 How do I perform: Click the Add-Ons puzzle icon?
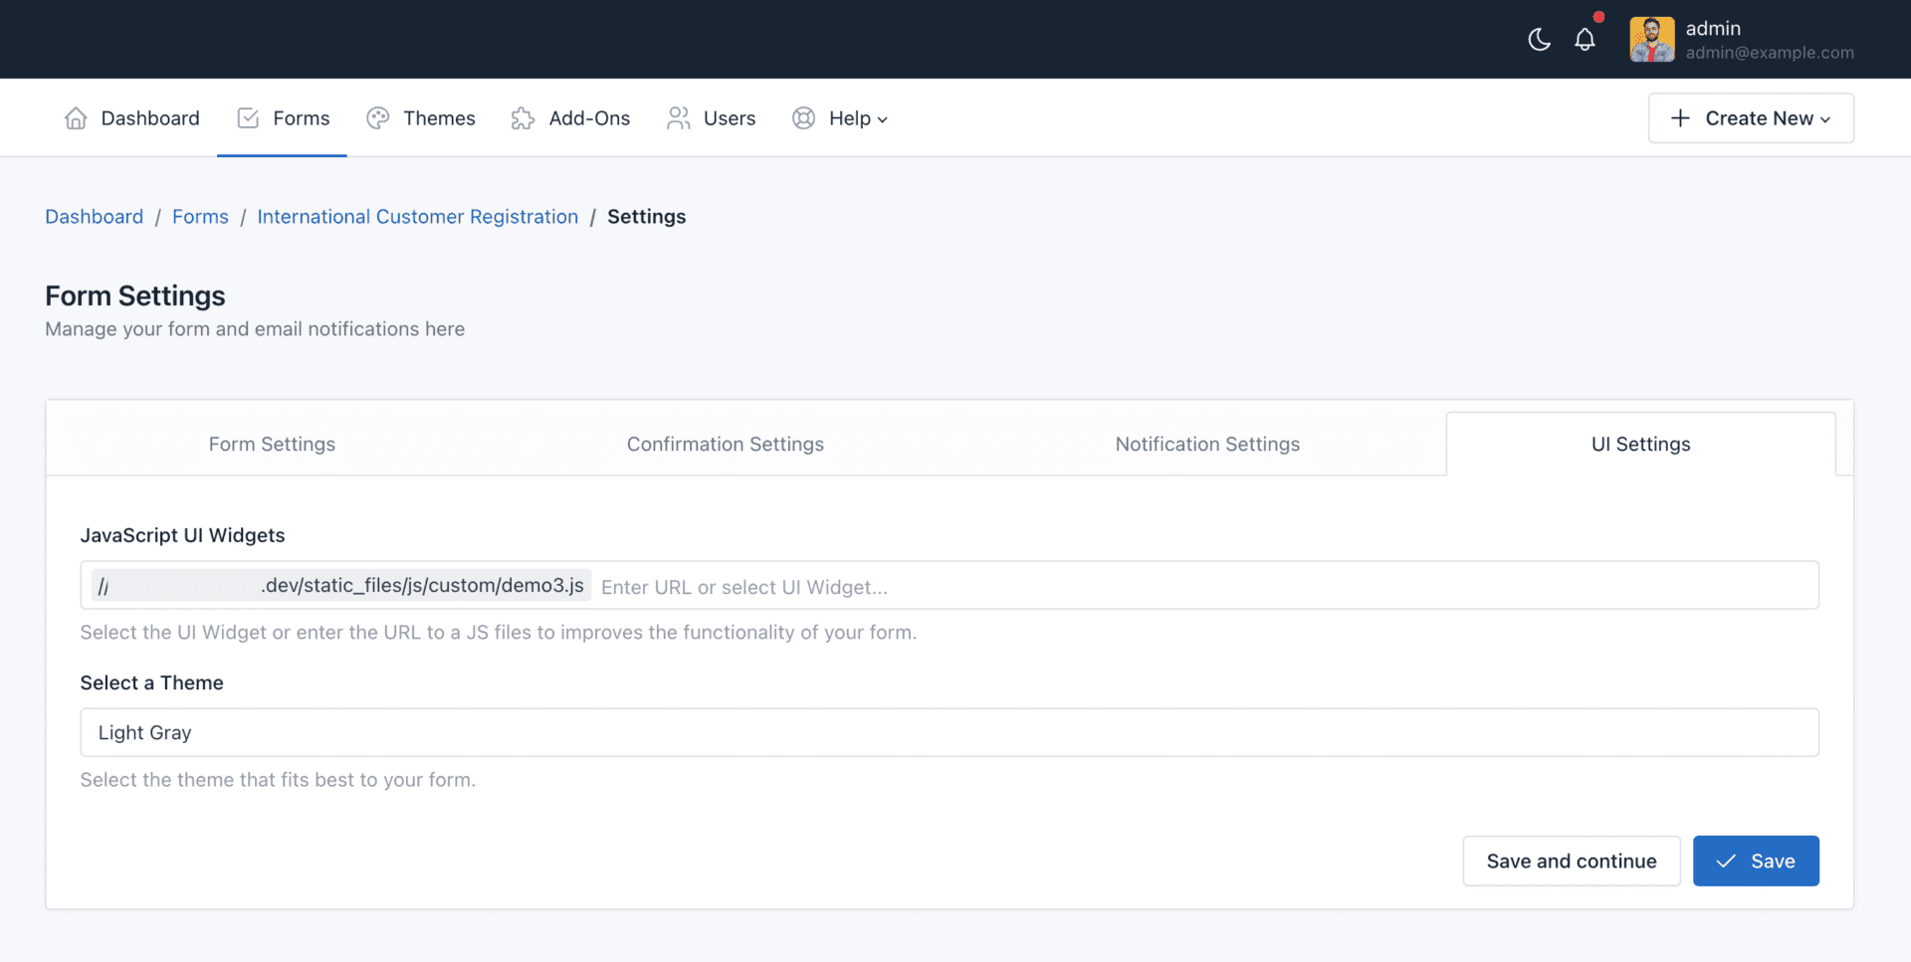coord(523,118)
